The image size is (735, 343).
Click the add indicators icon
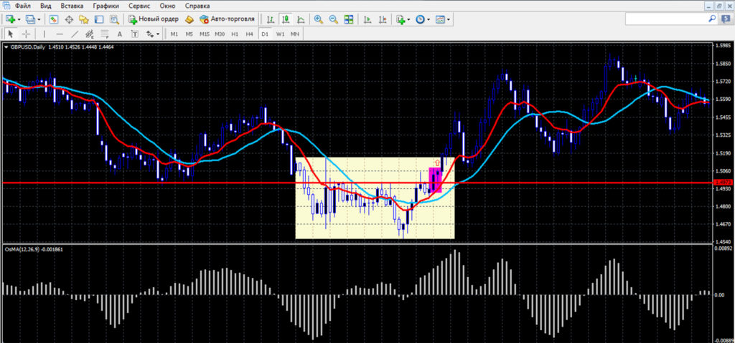click(x=400, y=19)
